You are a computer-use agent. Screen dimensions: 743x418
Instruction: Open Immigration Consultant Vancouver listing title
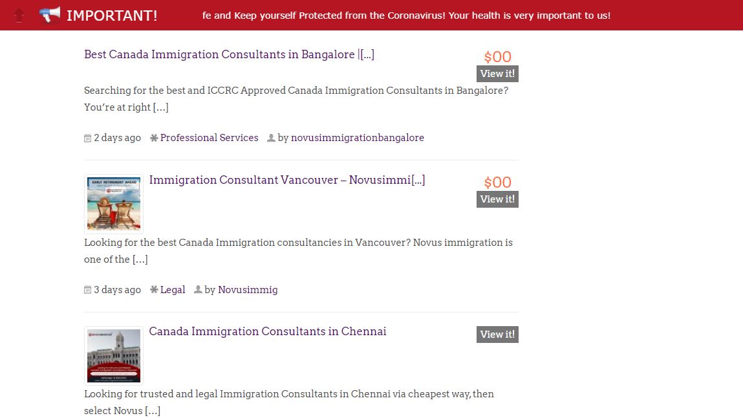click(x=287, y=180)
